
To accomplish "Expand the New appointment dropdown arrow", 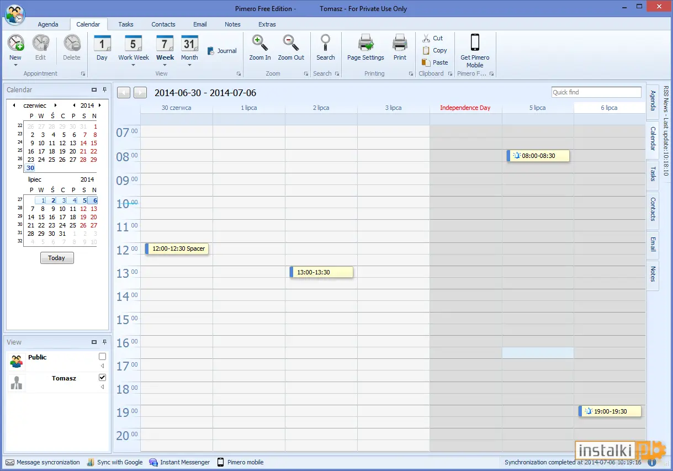I will point(15,65).
